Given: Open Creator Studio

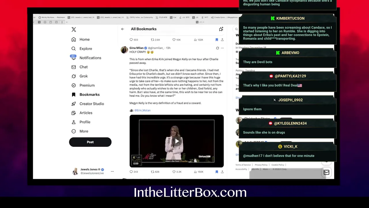Looking at the screenshot, I should 88,104.
